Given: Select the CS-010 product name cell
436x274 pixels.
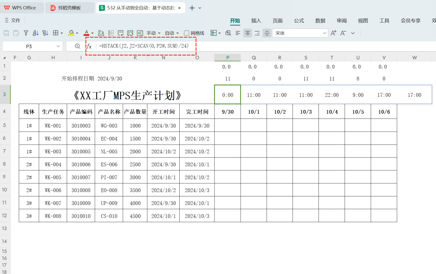Looking at the screenshot, I should click(109, 216).
